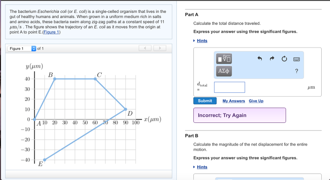Click the Incorrect; Try Again message box
The height and width of the screenshot is (180, 330).
click(239, 115)
